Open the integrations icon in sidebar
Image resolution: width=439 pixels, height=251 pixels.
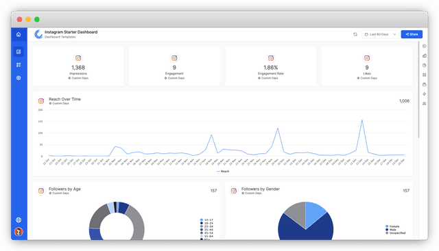click(x=19, y=65)
